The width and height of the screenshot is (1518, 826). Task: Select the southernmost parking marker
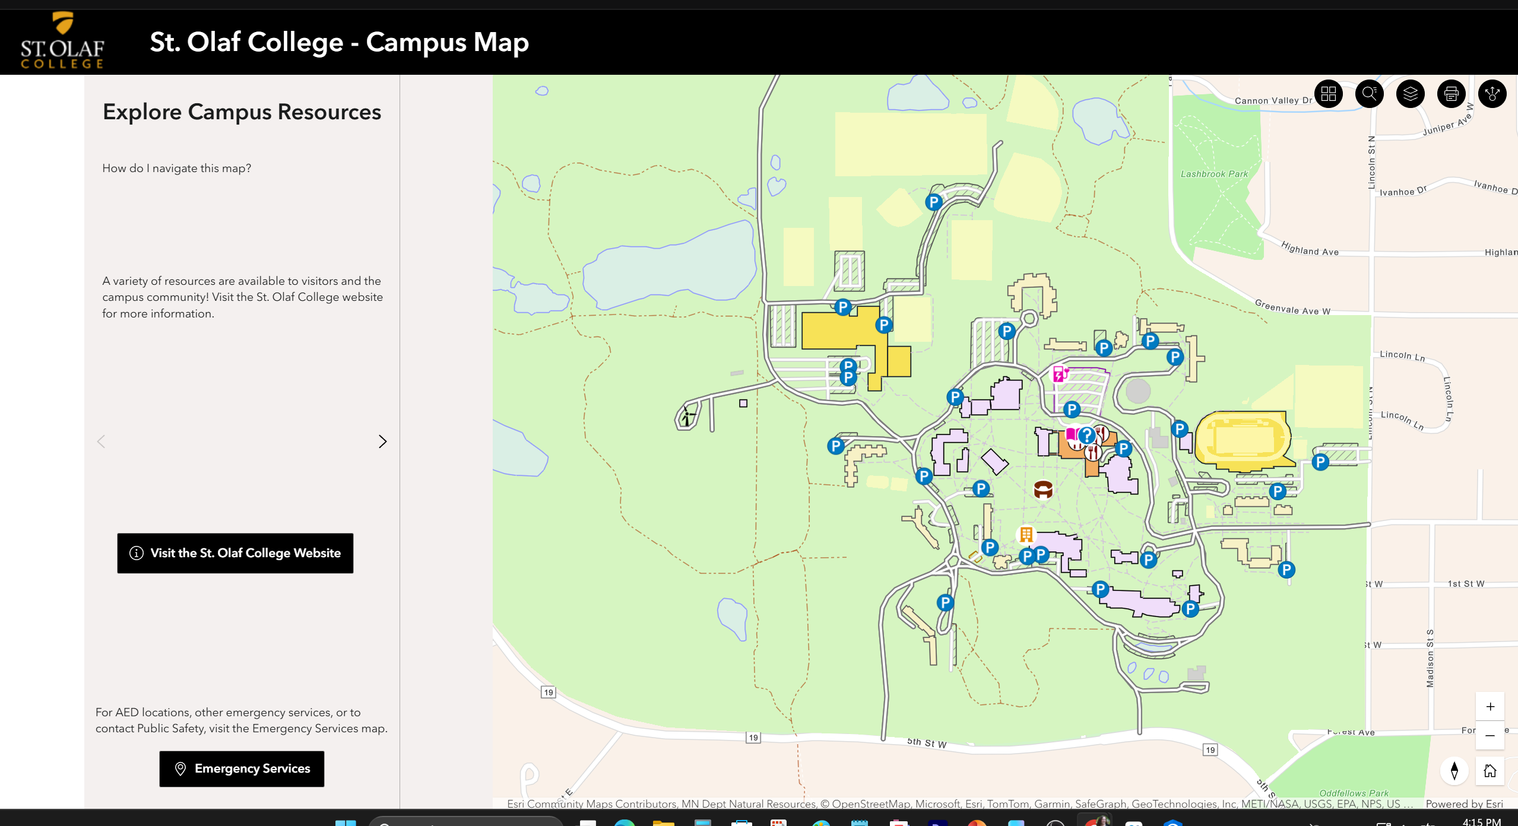coord(1190,609)
